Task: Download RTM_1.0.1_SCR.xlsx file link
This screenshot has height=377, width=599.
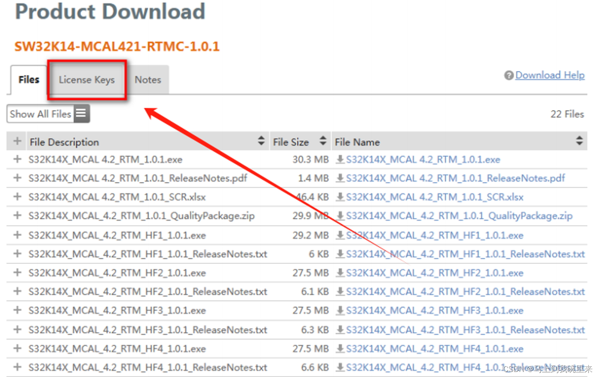Action: [x=435, y=197]
